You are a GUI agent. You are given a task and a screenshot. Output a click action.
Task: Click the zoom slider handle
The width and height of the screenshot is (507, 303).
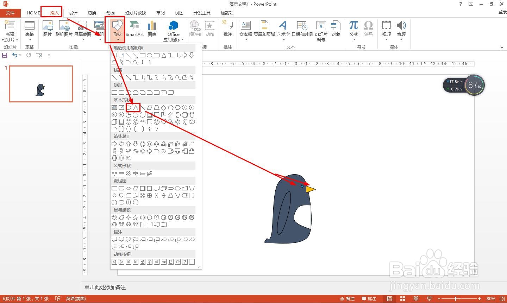[x=456, y=299]
